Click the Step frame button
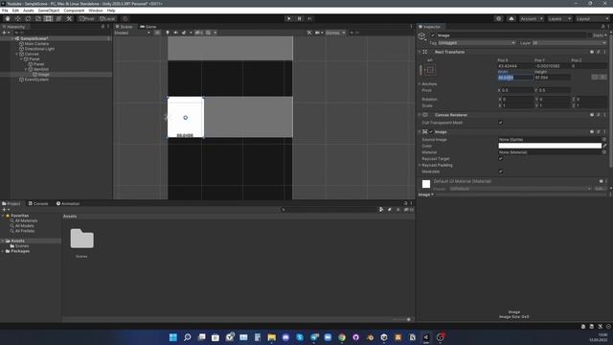Viewport: 613px width, 345px height. pyautogui.click(x=309, y=18)
